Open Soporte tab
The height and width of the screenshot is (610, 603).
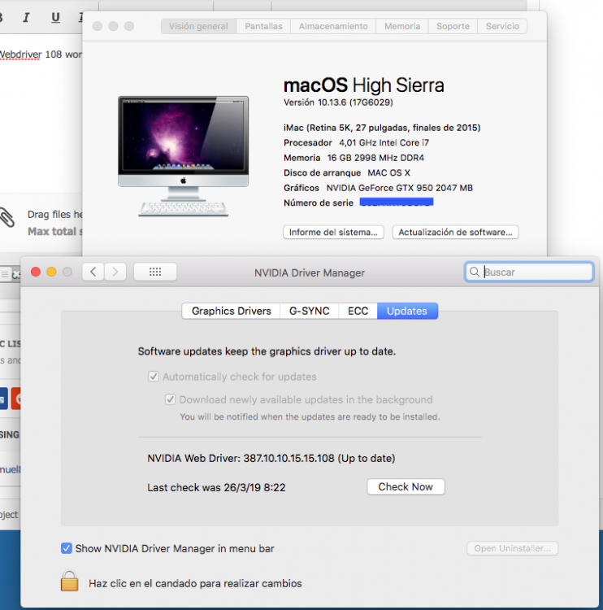tap(453, 26)
